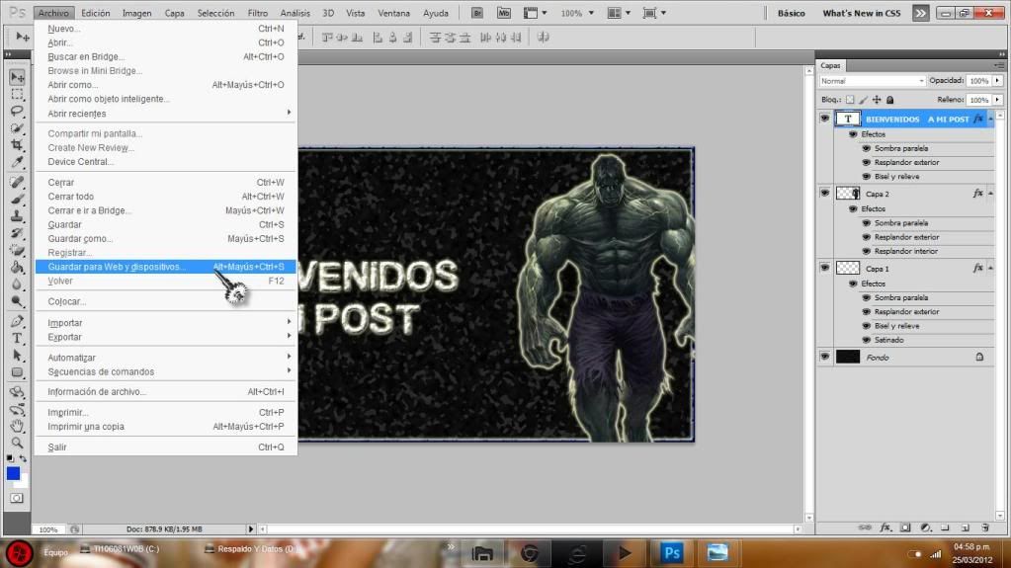Swap foreground and background colors icon
Viewport: 1011px width, 568px height.
(x=23, y=457)
